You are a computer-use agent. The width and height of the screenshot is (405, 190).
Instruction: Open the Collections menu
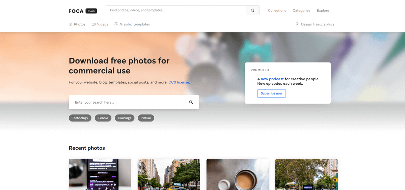277,10
